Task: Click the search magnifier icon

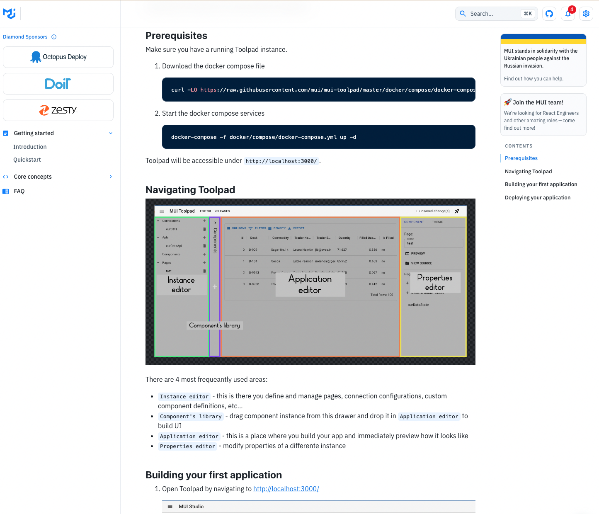Action: click(x=463, y=14)
